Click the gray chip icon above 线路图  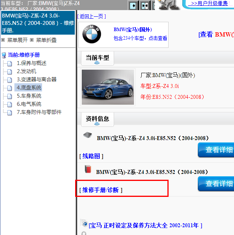[88, 135]
